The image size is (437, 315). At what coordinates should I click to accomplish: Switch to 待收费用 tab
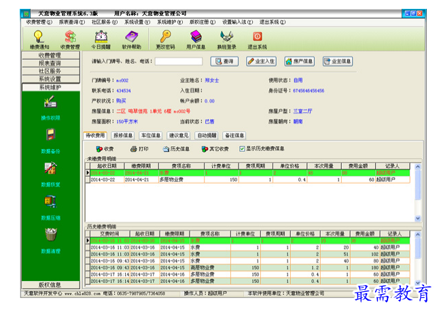point(95,135)
